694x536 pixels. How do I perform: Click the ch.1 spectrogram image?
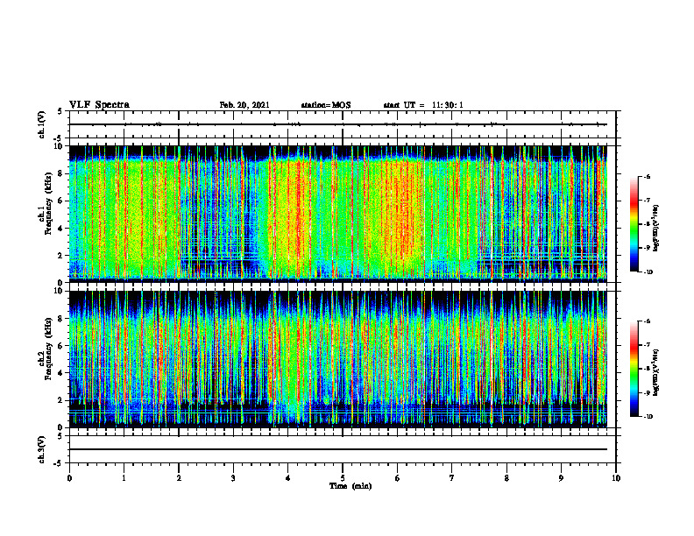(338, 214)
